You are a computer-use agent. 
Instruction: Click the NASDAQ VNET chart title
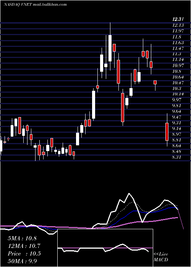[x=35, y=5]
